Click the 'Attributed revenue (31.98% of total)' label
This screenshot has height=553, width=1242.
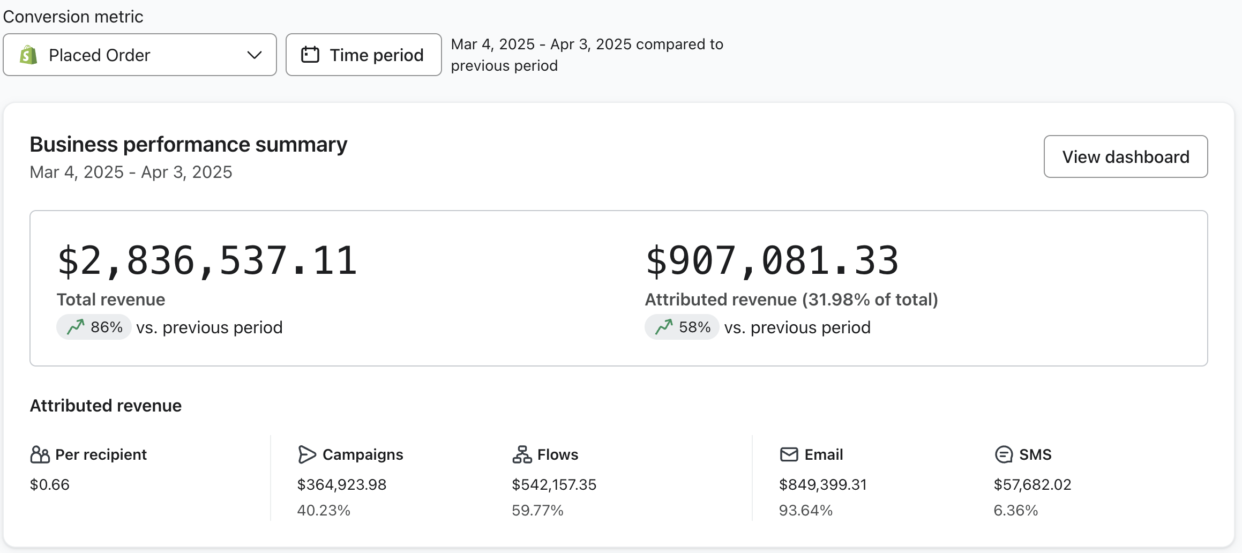[791, 300]
